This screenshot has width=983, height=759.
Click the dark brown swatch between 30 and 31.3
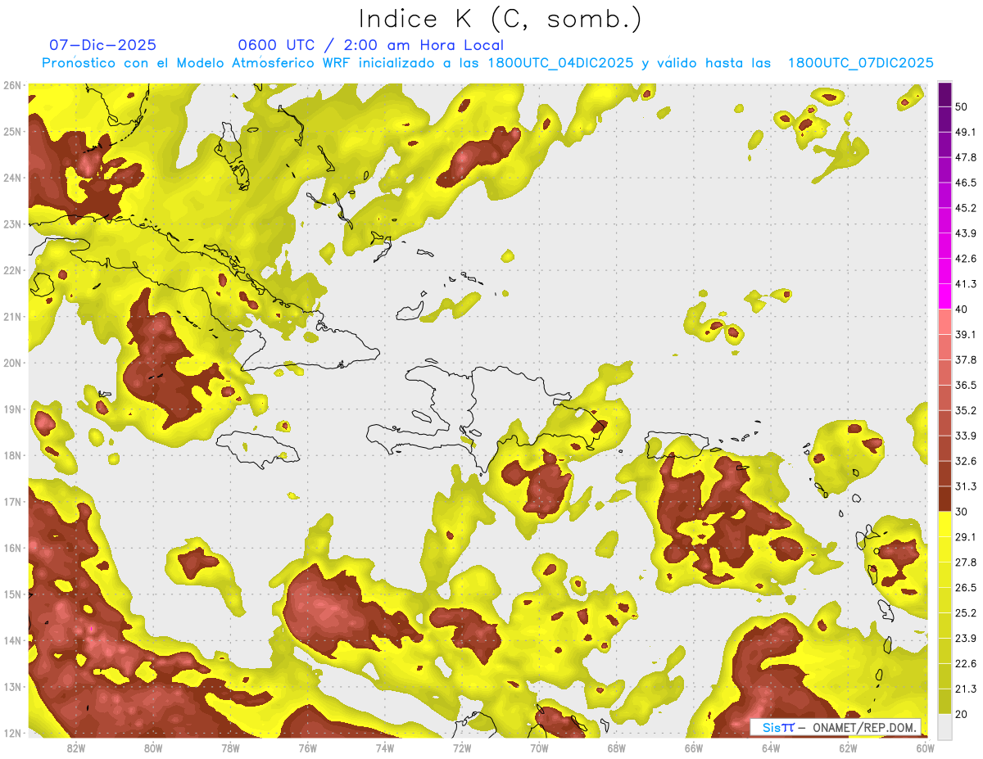pyautogui.click(x=944, y=499)
